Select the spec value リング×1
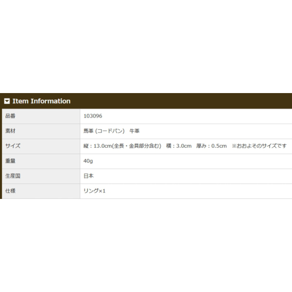 click(x=94, y=191)
